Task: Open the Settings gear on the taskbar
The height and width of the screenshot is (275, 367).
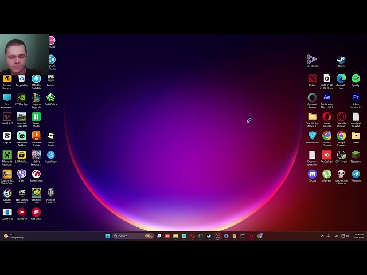Action: [226, 236]
